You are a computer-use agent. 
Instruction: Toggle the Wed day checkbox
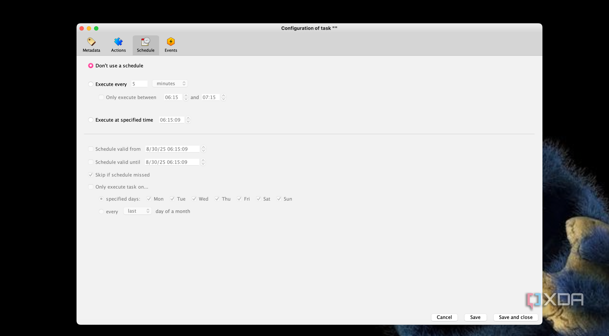194,199
